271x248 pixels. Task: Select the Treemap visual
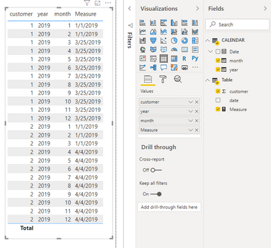[x=195, y=41]
